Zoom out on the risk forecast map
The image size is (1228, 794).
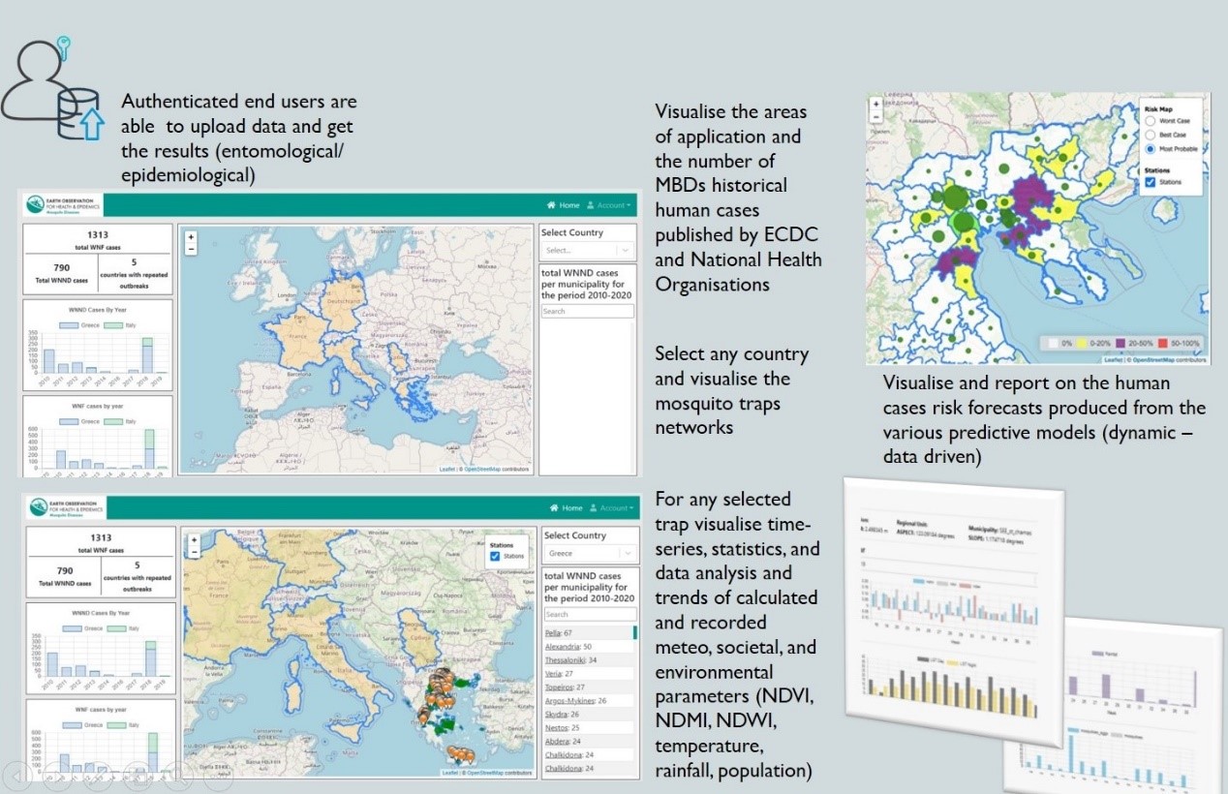[x=875, y=116]
